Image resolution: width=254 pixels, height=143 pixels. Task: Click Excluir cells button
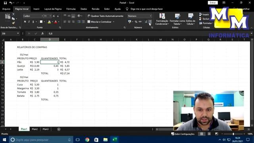[204, 19]
